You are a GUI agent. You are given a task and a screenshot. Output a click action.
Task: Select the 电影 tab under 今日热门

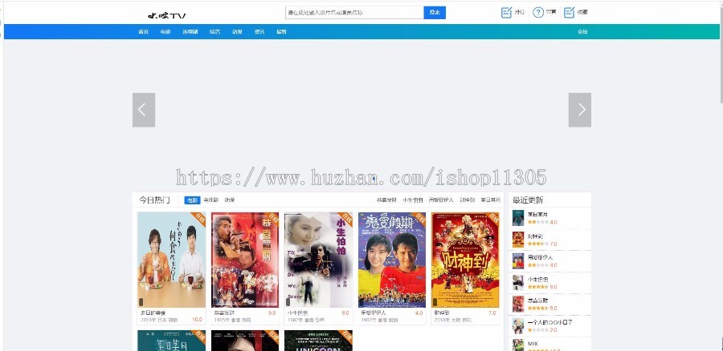pos(192,200)
